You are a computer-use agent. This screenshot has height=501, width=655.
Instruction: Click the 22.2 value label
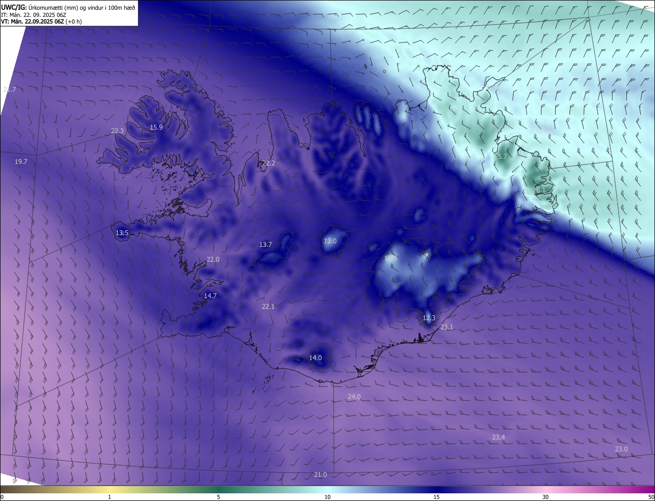(x=269, y=163)
